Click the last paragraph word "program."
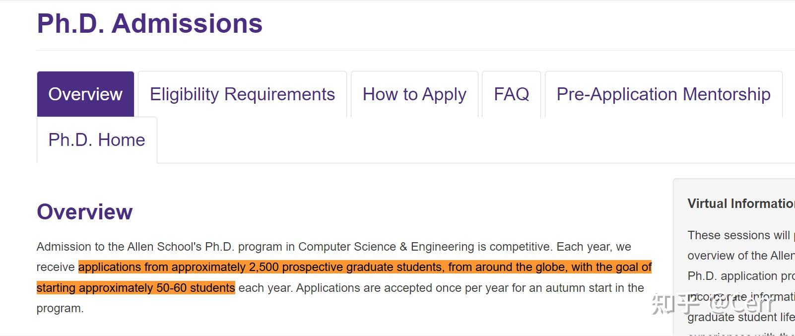 click(x=60, y=308)
